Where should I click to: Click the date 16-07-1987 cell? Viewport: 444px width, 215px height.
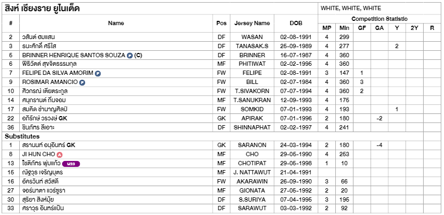(x=296, y=55)
